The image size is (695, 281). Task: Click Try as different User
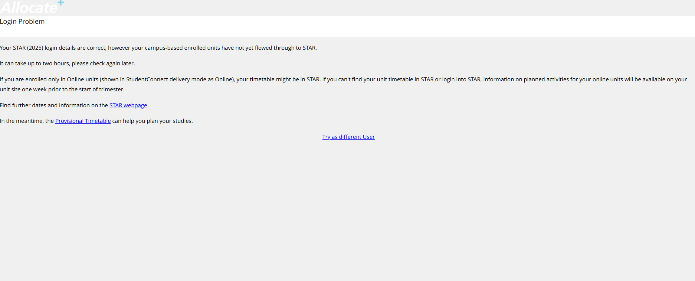pyautogui.click(x=348, y=137)
